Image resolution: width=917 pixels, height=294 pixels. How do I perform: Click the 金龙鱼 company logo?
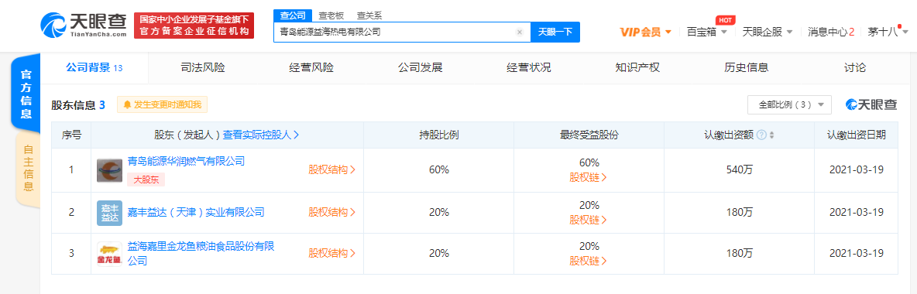point(109,255)
